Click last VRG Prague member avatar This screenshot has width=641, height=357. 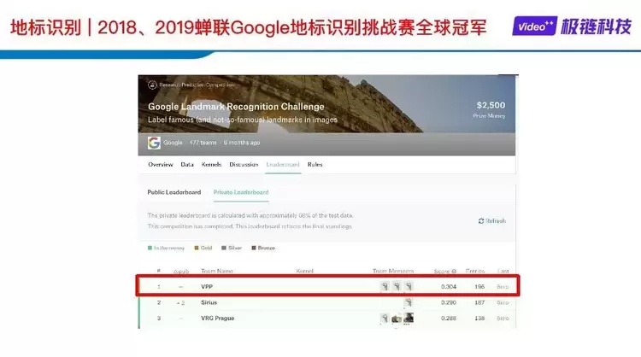[x=409, y=319]
